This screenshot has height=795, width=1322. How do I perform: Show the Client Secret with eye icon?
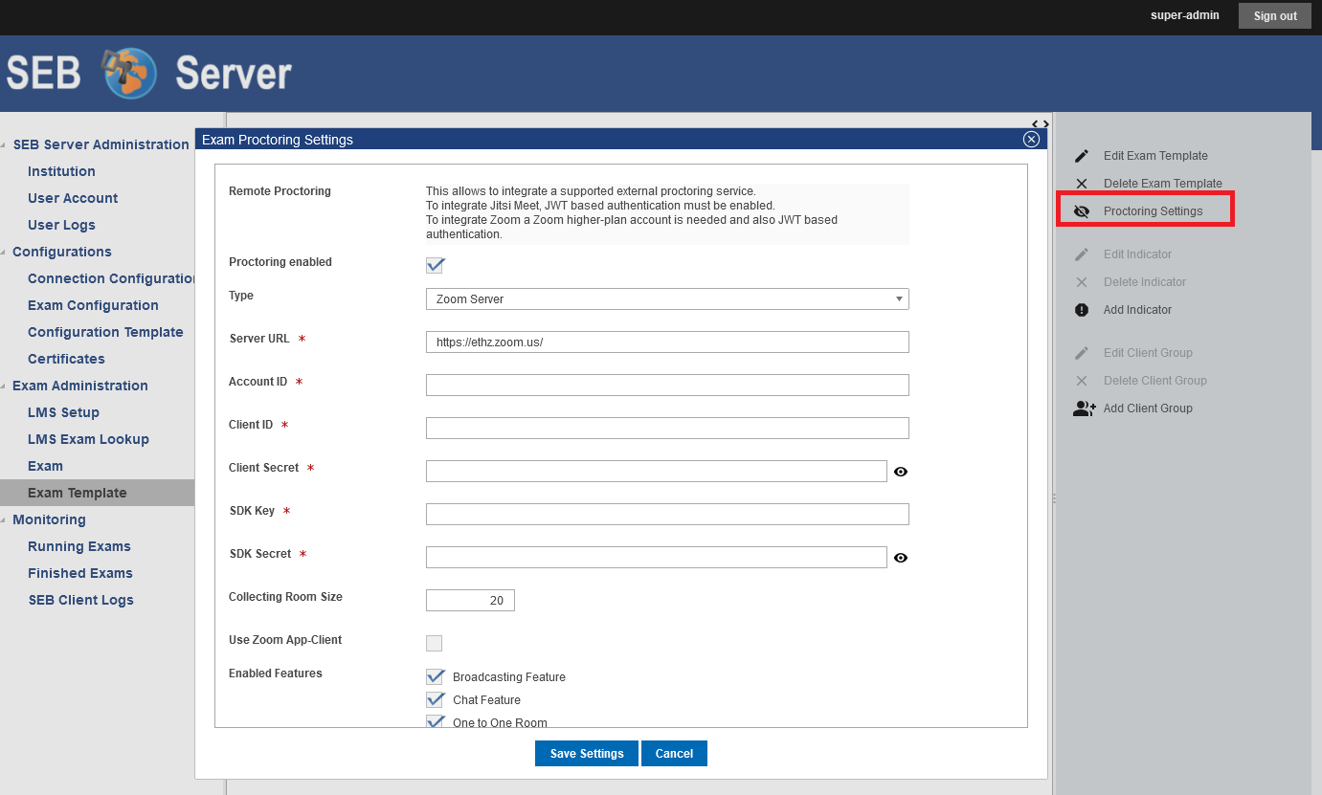pos(900,472)
